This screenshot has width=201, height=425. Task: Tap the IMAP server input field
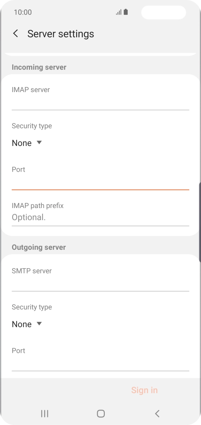click(x=100, y=99)
